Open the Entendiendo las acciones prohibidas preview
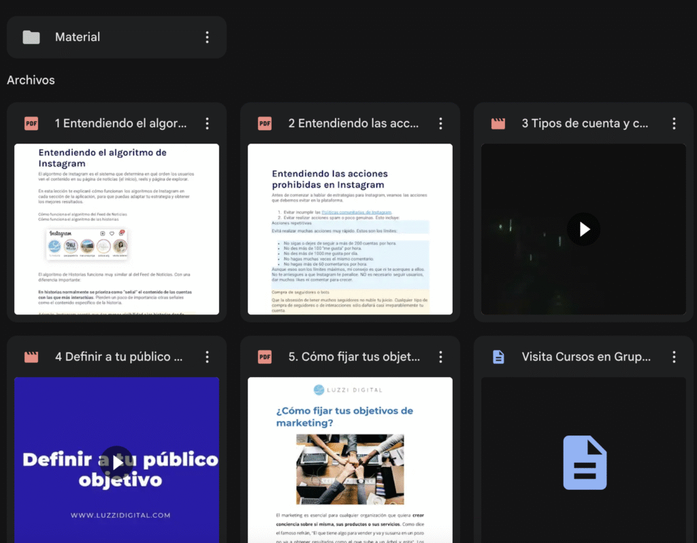 tap(350, 229)
